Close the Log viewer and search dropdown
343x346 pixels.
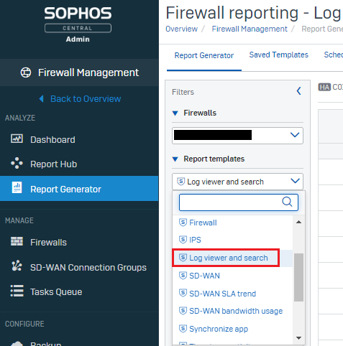(x=237, y=182)
